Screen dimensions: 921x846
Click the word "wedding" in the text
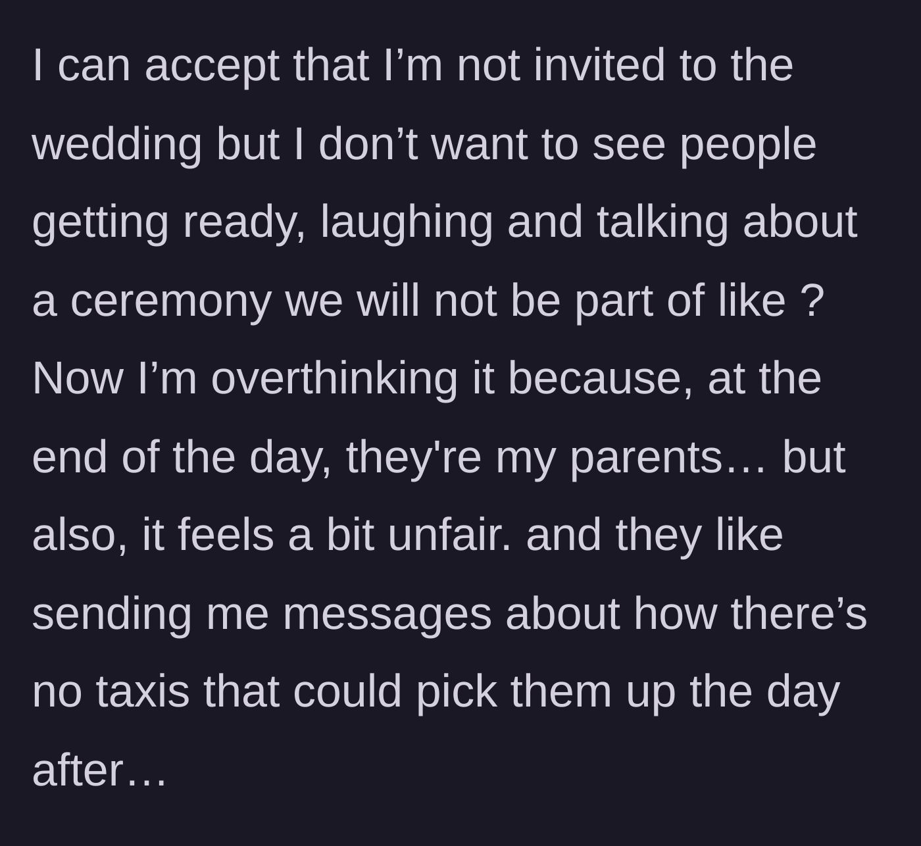(117, 144)
